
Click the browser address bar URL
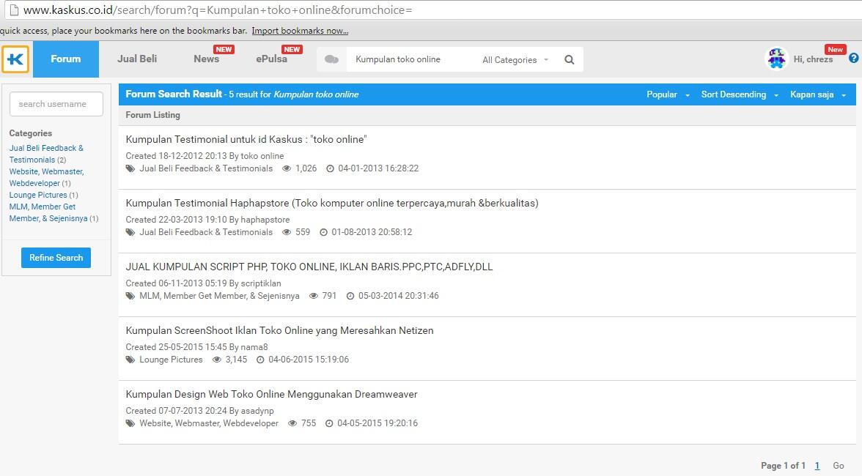coord(217,10)
